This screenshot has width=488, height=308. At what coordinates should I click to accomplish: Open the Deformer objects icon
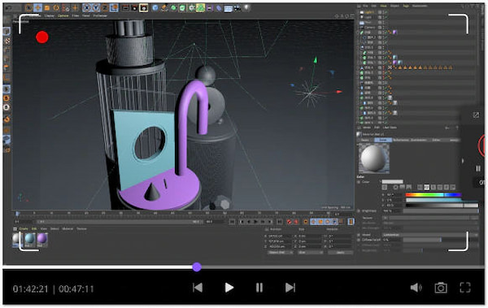coord(219,8)
